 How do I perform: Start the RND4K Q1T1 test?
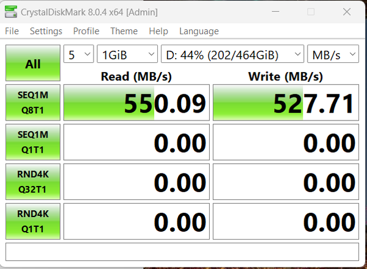[x=33, y=221]
